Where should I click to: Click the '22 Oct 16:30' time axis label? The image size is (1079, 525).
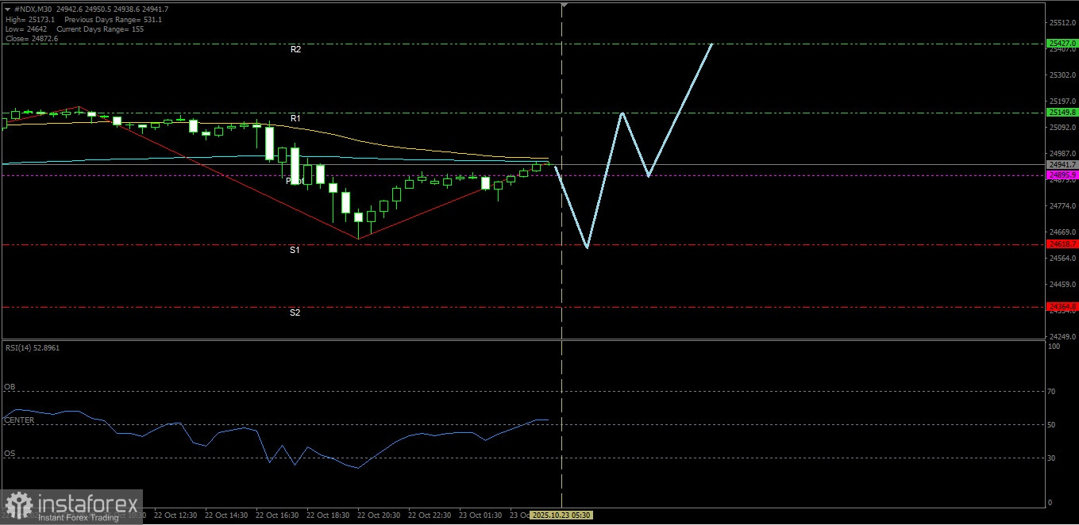click(277, 515)
